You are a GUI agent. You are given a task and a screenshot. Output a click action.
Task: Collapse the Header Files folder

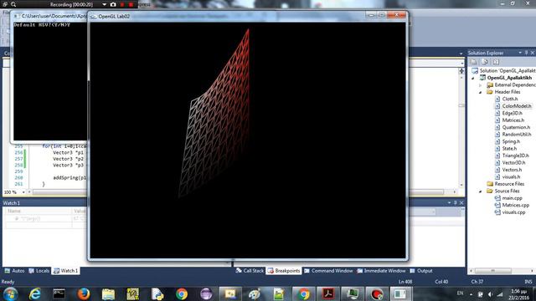(480, 92)
